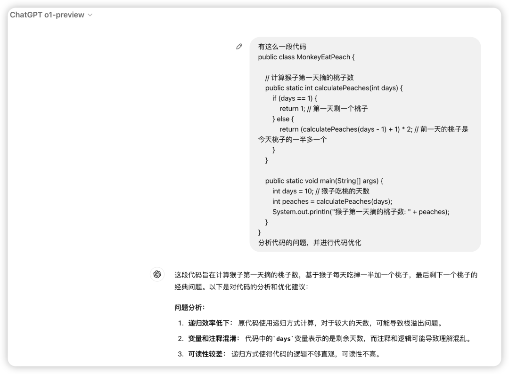The height and width of the screenshot is (374, 509).
Task: Click the calculatePeaches method declaration line
Action: click(x=334, y=88)
